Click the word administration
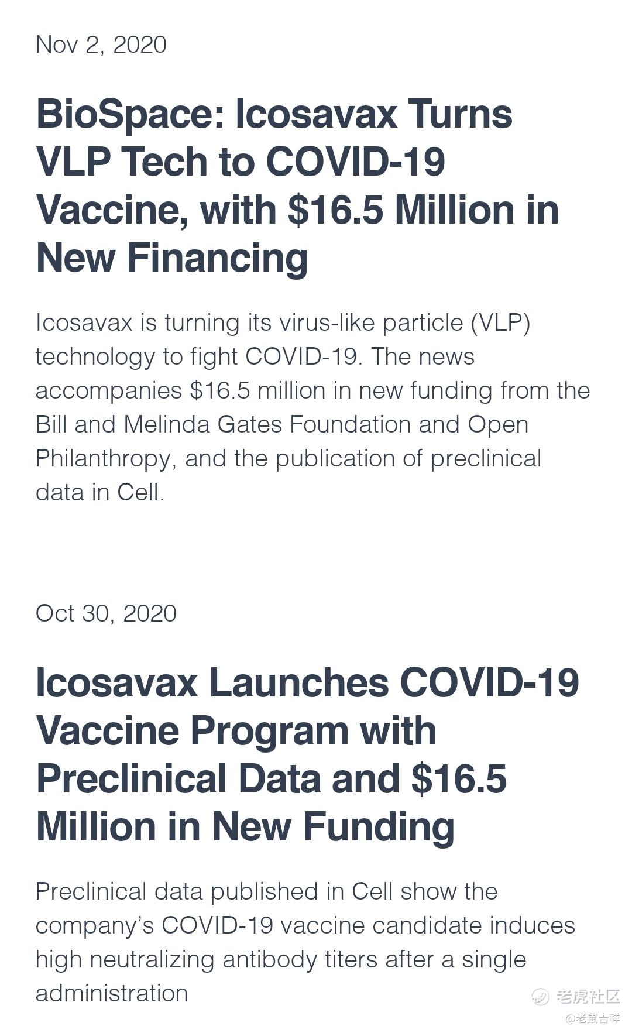The width and height of the screenshot is (632, 1033). point(112,993)
